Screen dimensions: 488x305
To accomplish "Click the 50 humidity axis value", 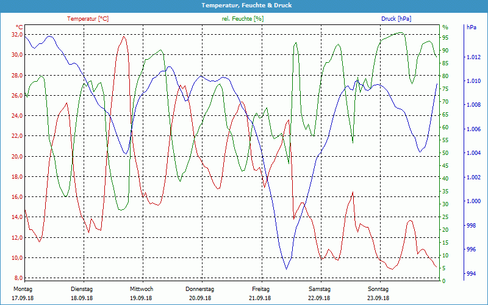I will pos(445,153).
